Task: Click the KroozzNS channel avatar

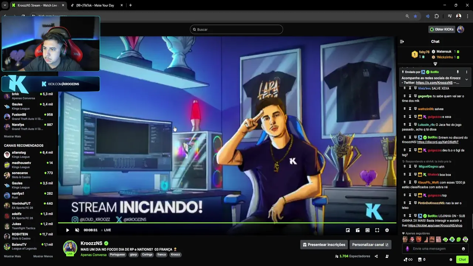Action: (70, 248)
